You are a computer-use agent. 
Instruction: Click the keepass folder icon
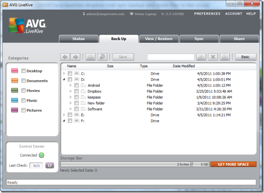(x=83, y=97)
